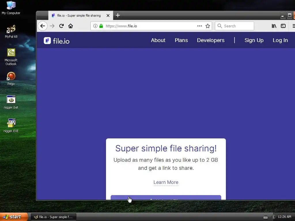Expand hidden system tray icons
295x221 pixels.
pyautogui.click(x=273, y=217)
